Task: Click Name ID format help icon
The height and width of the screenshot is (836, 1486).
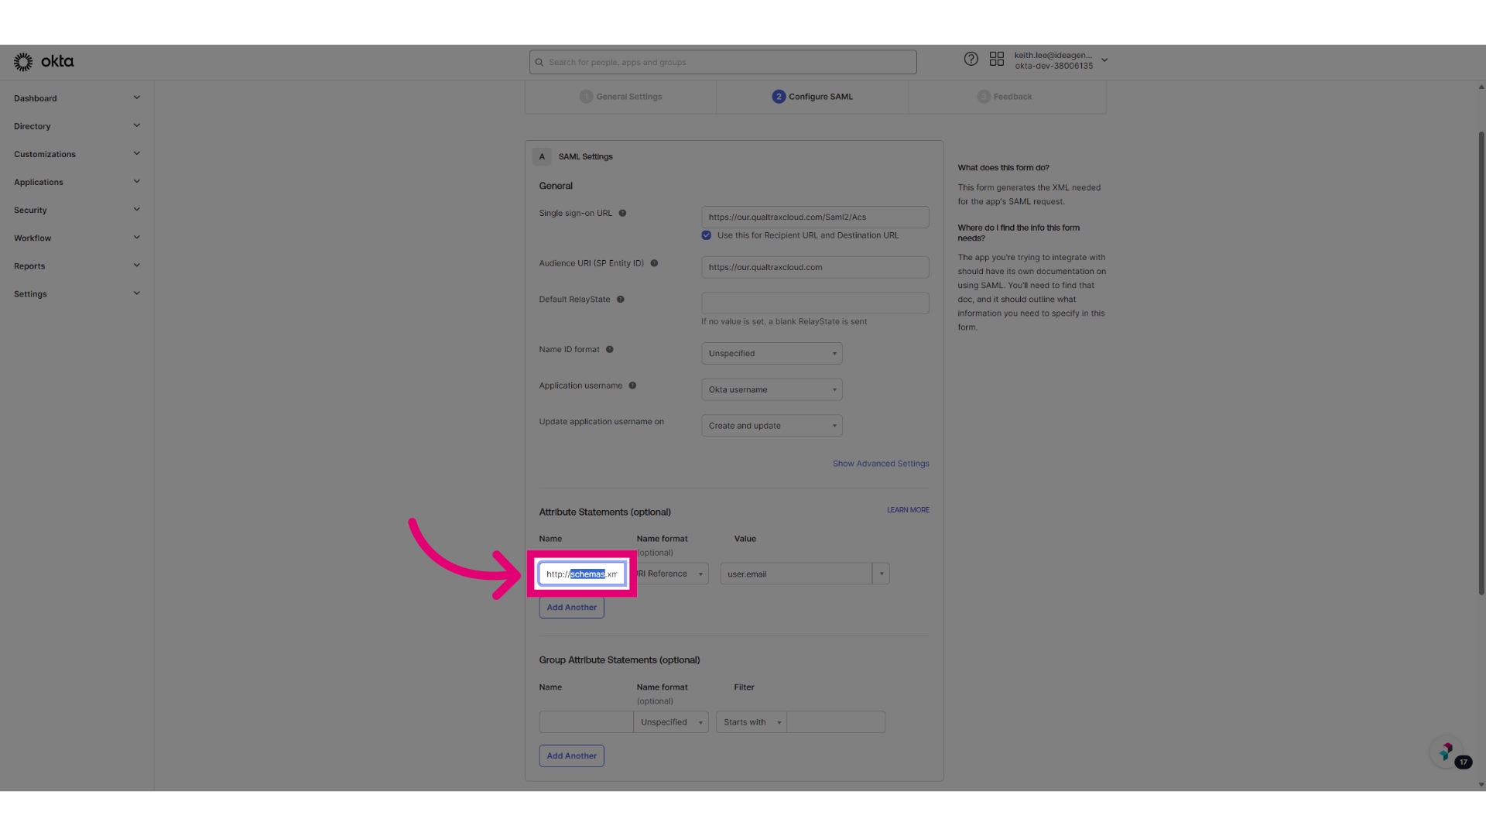Action: (610, 350)
